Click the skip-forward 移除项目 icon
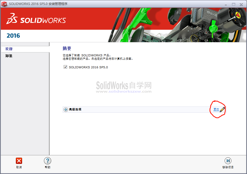This screenshot has height=174, width=247. coord(228,161)
